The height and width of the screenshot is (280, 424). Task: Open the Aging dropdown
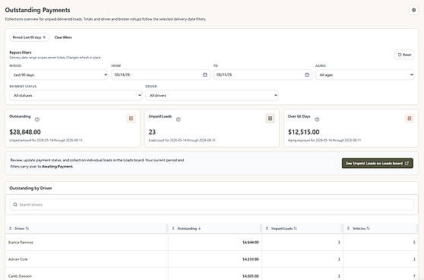point(365,75)
